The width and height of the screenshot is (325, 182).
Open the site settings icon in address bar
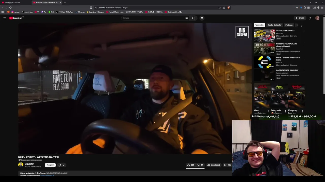[96, 8]
